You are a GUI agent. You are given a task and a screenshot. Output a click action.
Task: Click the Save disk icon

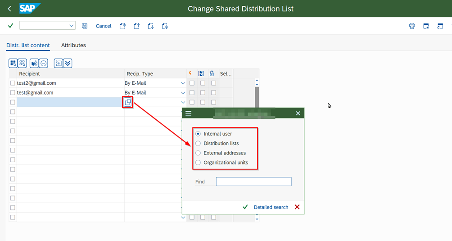[85, 26]
